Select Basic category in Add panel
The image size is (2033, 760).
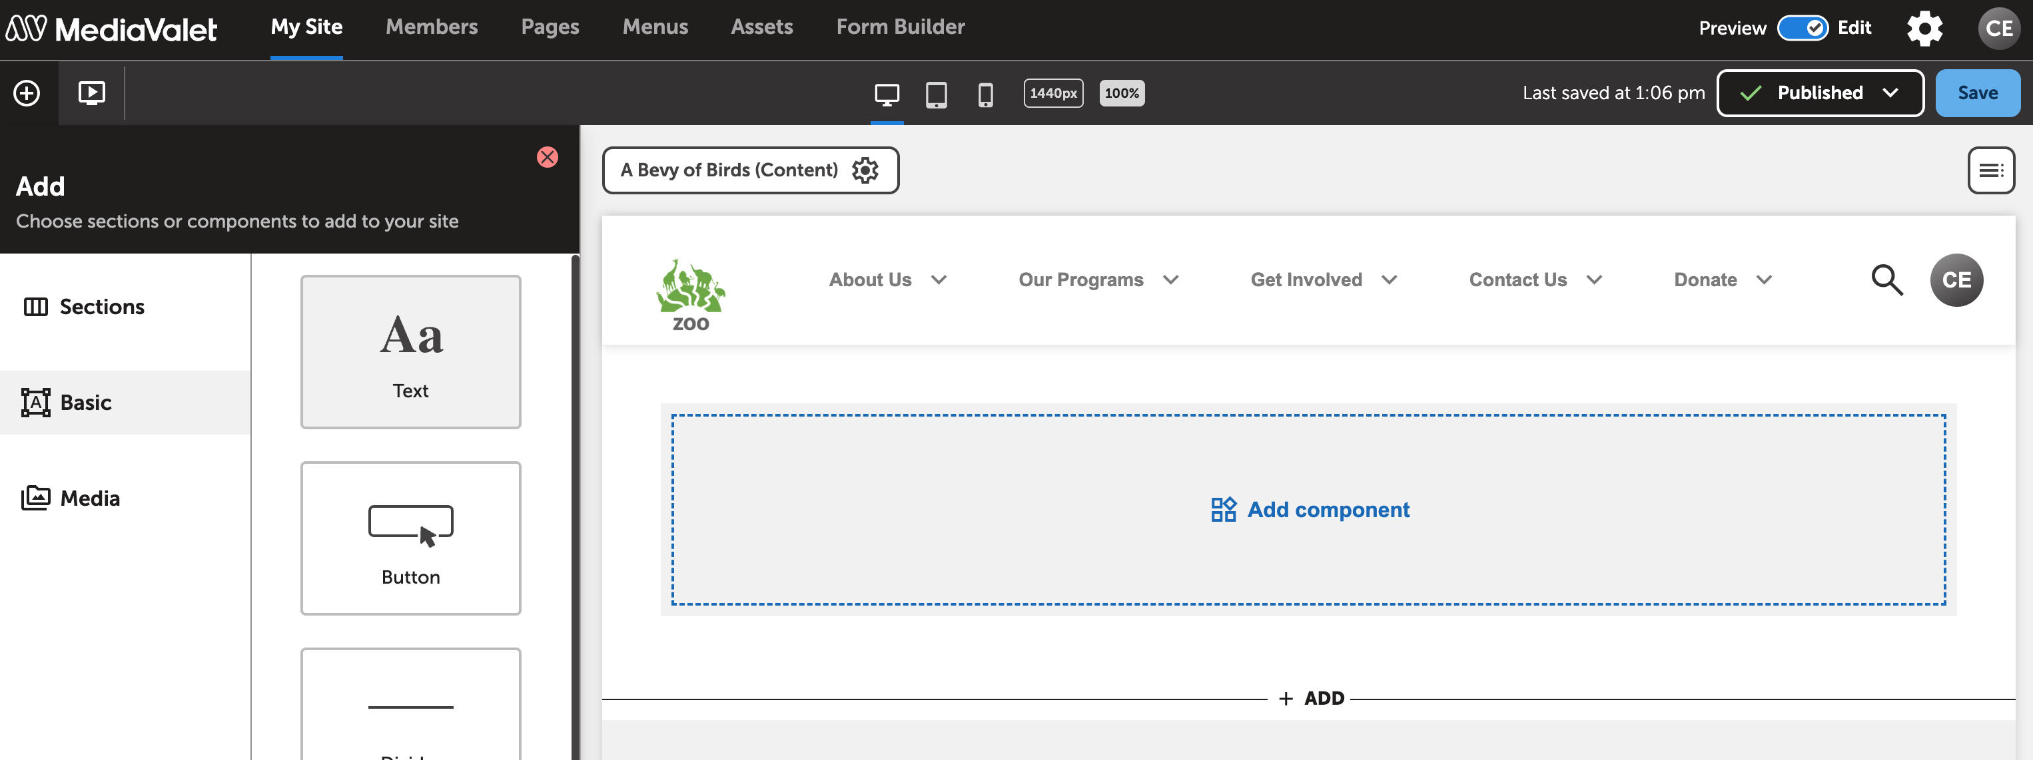tap(125, 403)
